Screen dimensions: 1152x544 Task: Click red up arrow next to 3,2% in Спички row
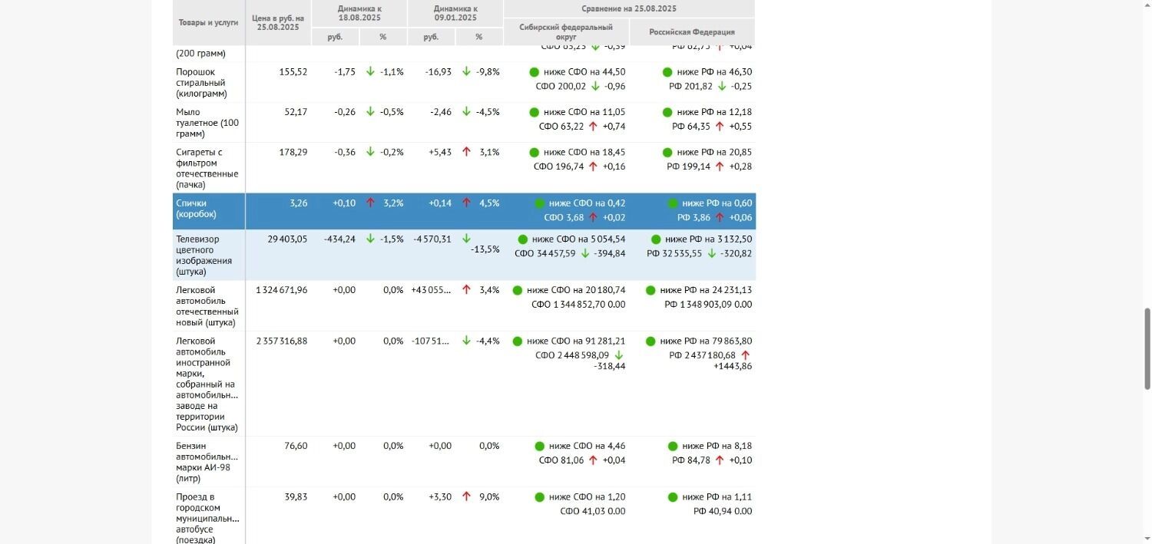point(370,203)
